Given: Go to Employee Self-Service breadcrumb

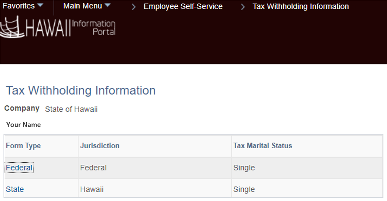Looking at the screenshot, I should pyautogui.click(x=183, y=6).
